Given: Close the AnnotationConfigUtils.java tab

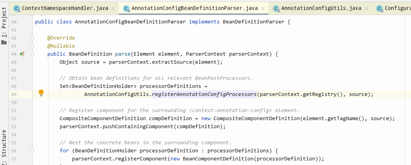Looking at the screenshot, I should [x=367, y=8].
